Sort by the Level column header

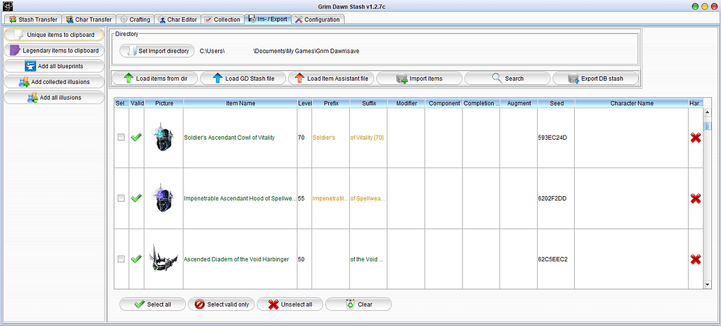click(304, 104)
